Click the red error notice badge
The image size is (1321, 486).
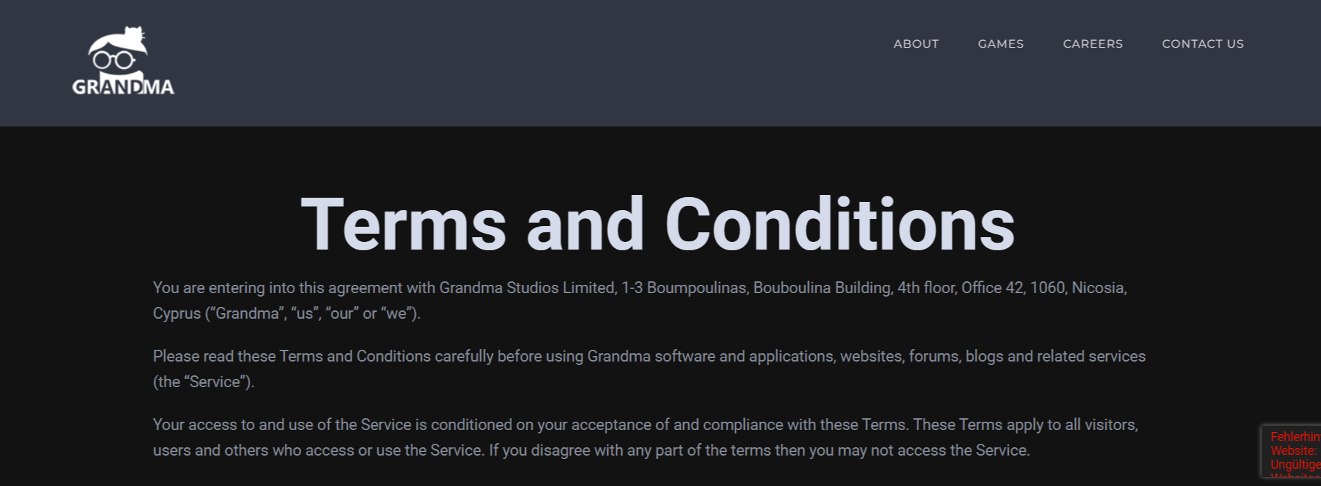tap(1291, 451)
